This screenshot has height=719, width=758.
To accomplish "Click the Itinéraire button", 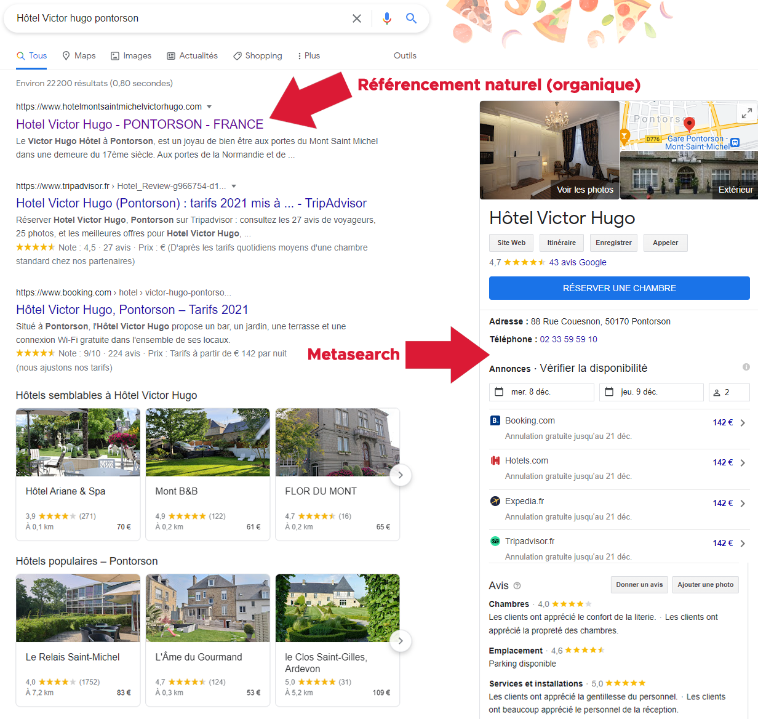I will coord(562,243).
